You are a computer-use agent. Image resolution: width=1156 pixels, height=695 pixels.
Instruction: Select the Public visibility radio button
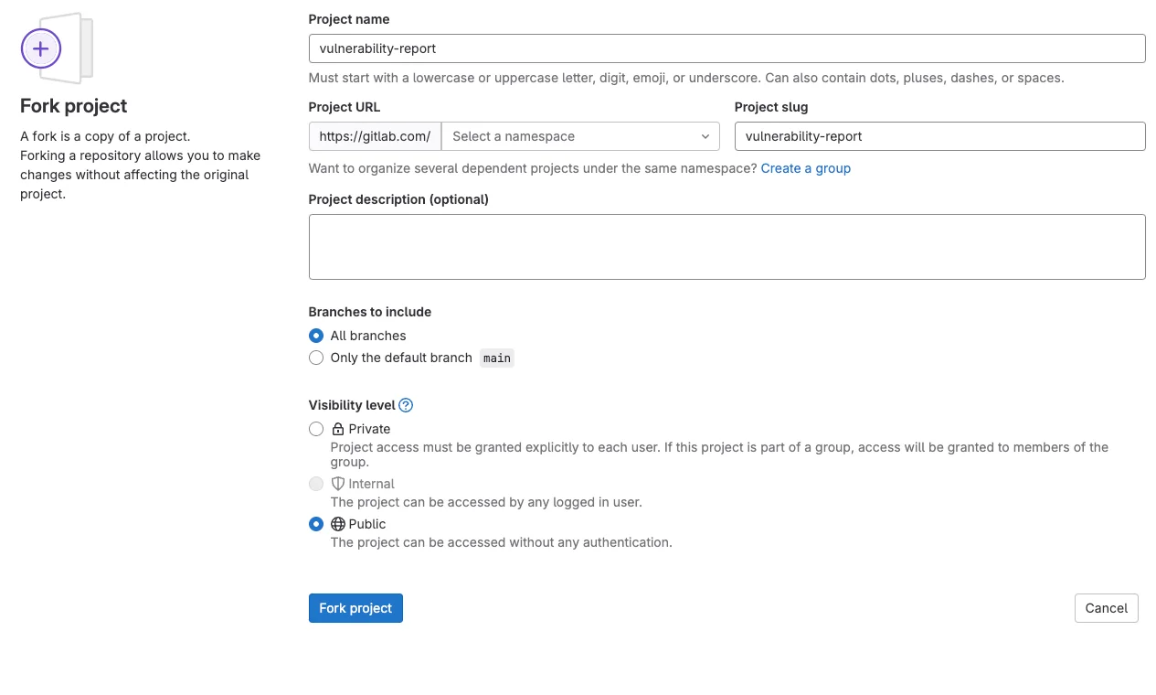pyautogui.click(x=316, y=524)
